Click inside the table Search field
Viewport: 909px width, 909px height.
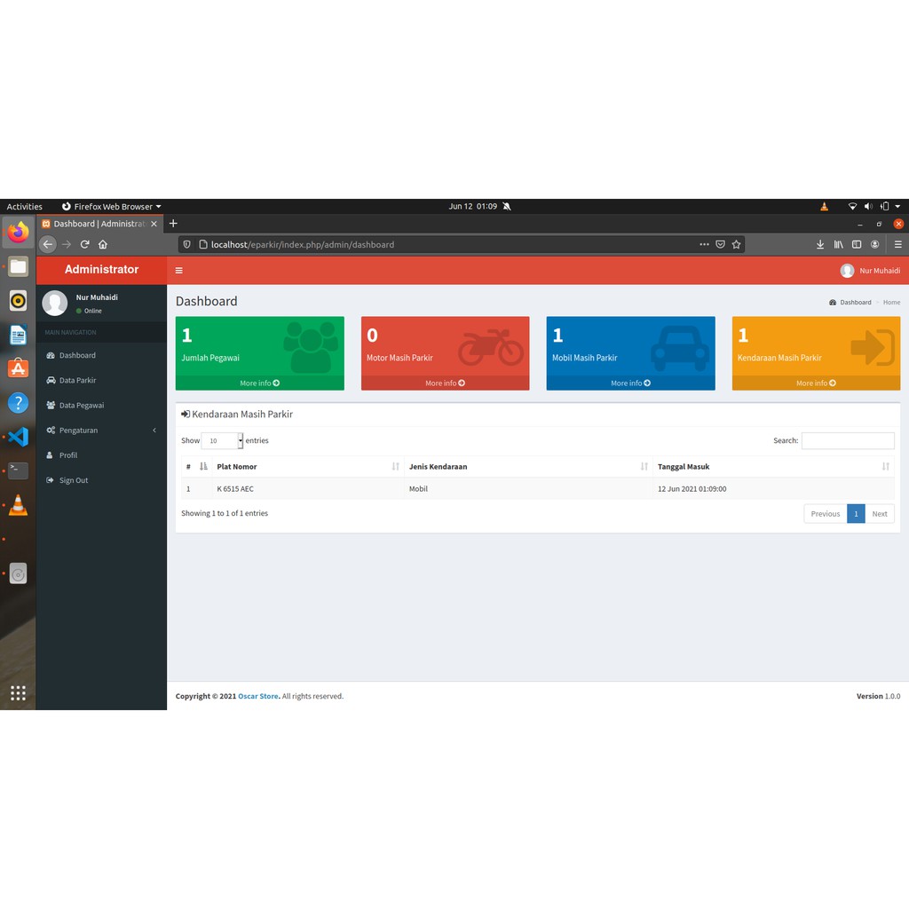pyautogui.click(x=848, y=440)
